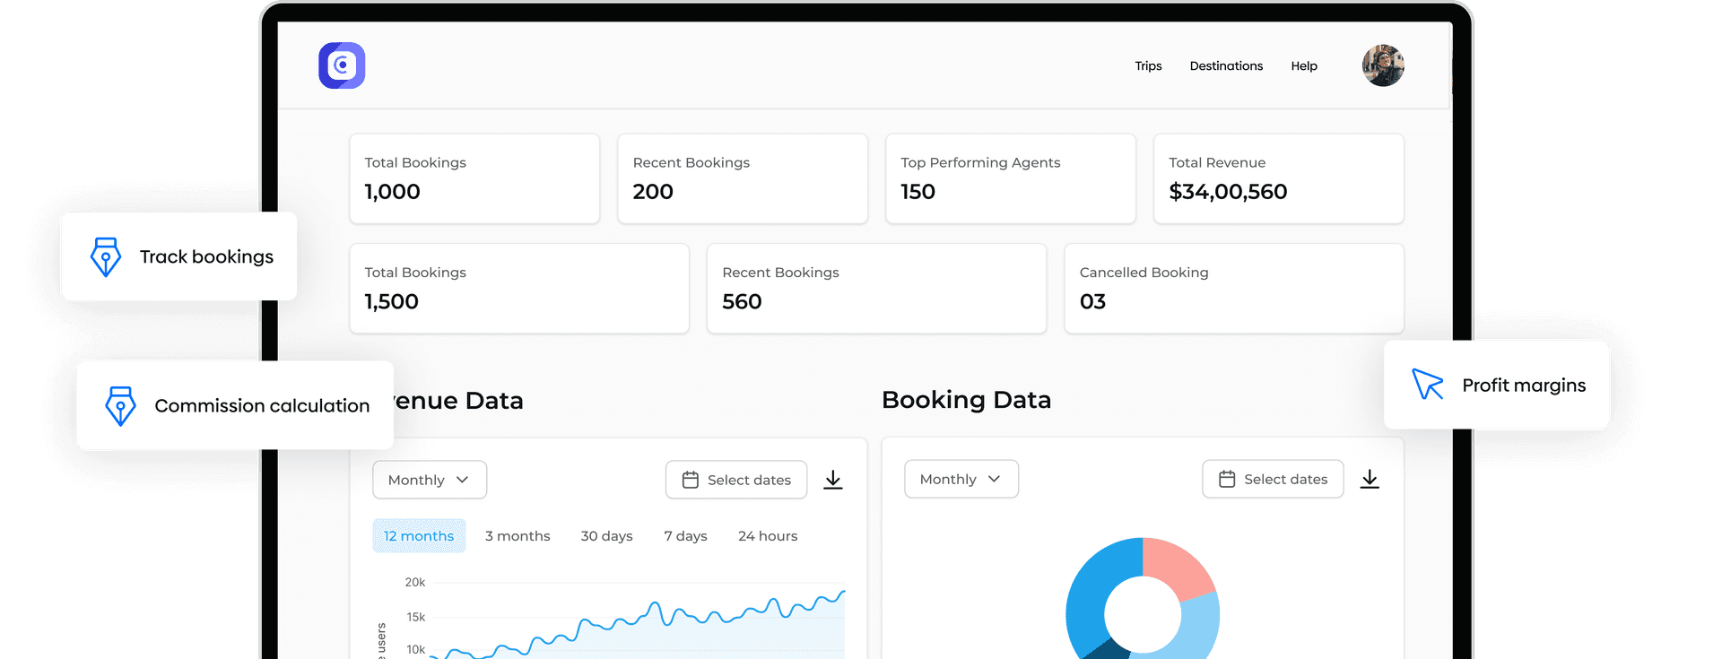Click Total Revenue card $34,00,560
1722x659 pixels.
point(1279,178)
